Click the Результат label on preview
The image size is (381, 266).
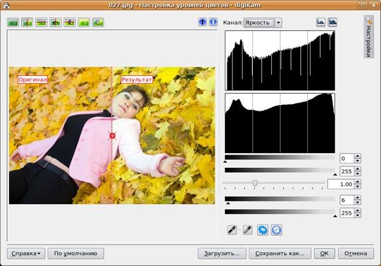tap(137, 79)
